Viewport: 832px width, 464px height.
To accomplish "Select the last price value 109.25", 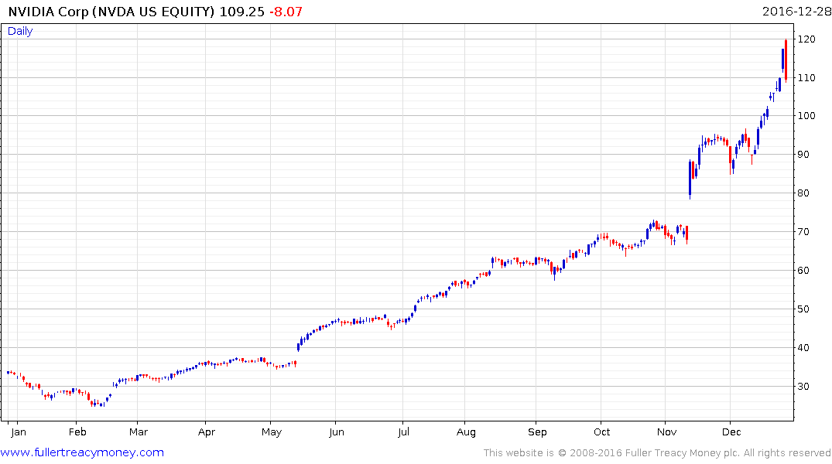I will pos(241,12).
